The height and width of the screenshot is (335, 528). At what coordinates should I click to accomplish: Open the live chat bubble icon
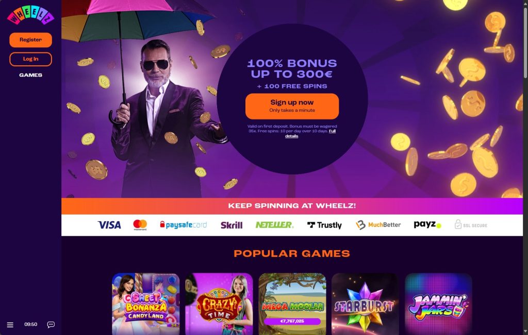click(x=51, y=325)
